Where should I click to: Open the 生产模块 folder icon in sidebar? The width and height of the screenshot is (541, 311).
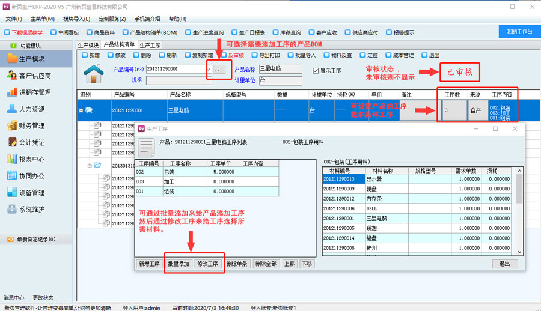tap(12, 59)
